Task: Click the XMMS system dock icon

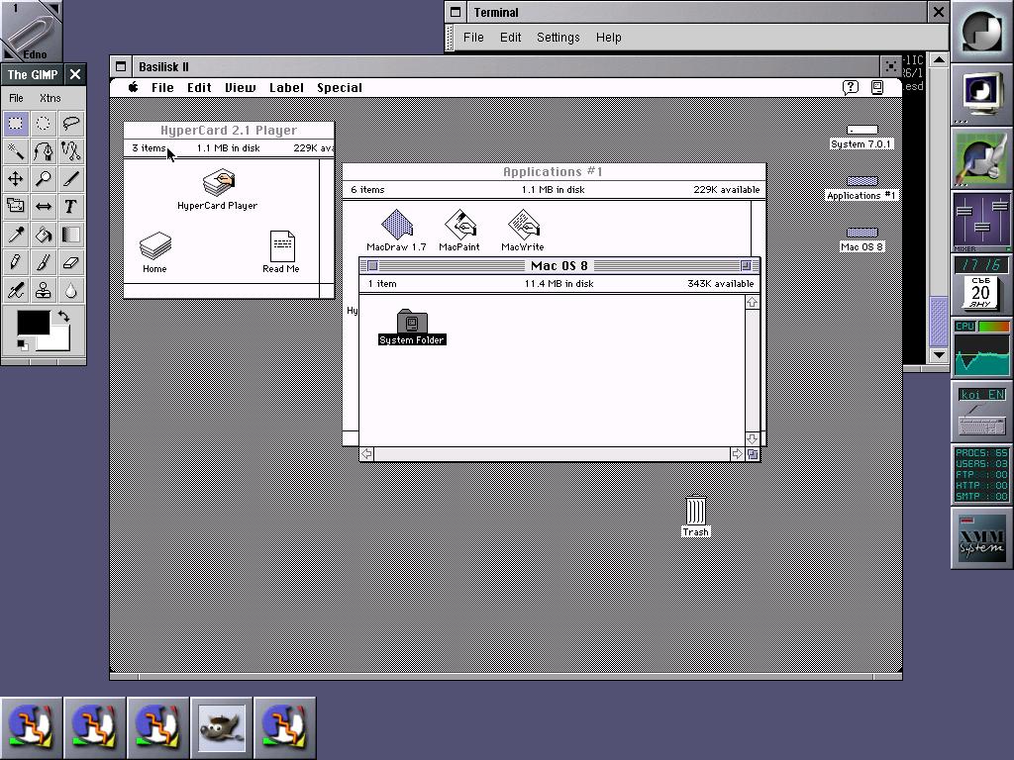Action: pos(981,538)
